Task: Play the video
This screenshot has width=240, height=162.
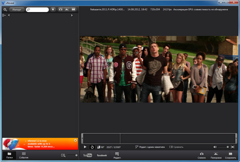Action: (85, 147)
